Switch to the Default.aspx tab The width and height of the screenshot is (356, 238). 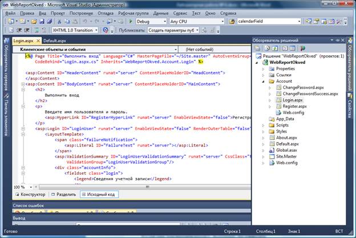[x=55, y=41]
